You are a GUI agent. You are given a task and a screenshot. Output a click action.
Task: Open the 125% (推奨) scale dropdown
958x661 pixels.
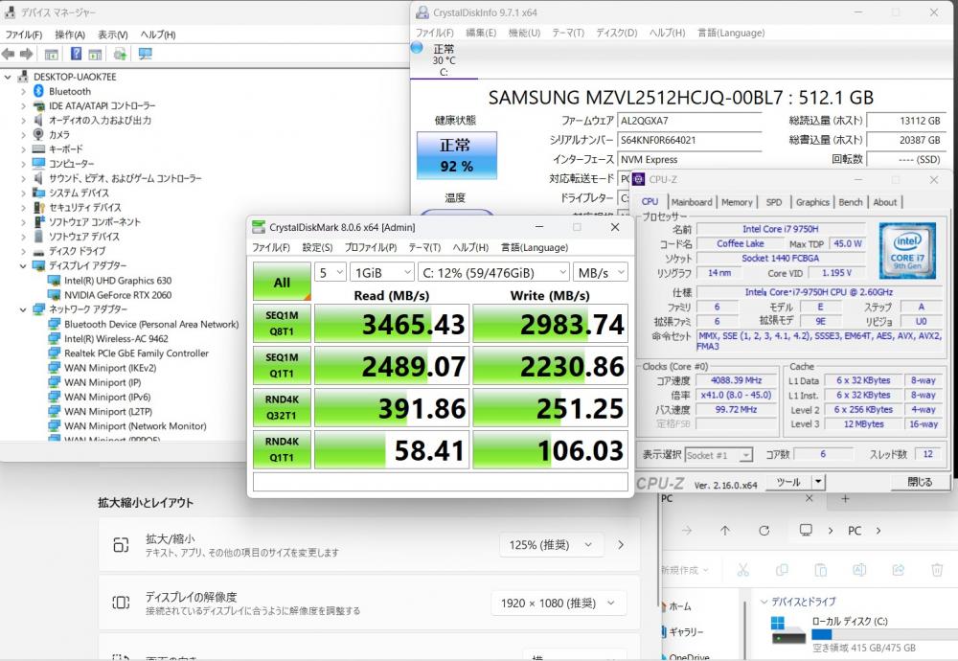pyautogui.click(x=551, y=545)
